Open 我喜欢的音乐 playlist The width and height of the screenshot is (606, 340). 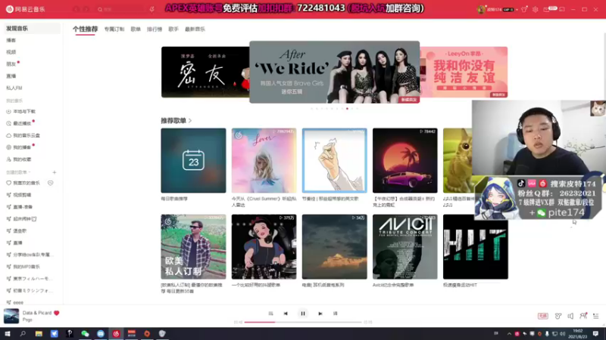pos(27,183)
